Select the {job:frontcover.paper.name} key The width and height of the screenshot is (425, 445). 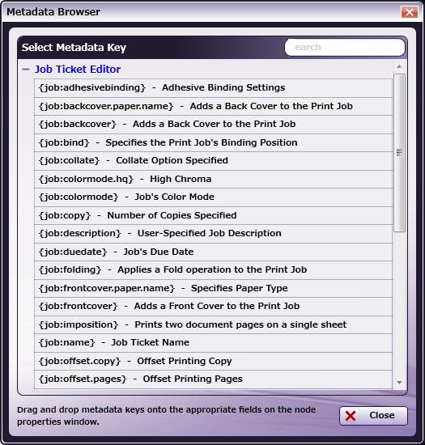tap(213, 288)
